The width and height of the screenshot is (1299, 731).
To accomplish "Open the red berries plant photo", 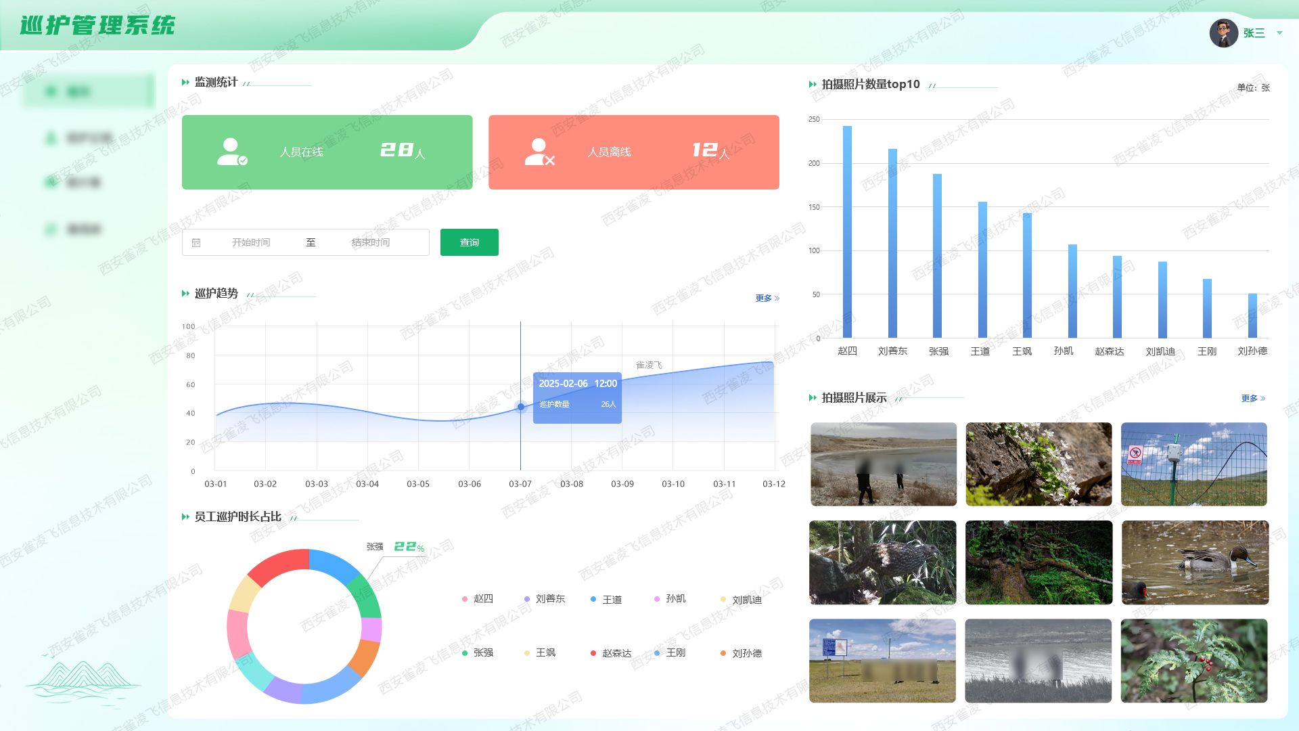I will [x=1194, y=661].
